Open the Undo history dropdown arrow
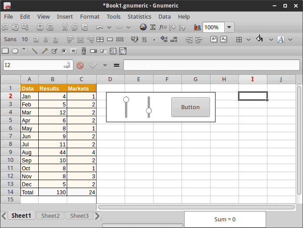The height and width of the screenshot is (228, 303). pyautogui.click(x=109, y=28)
